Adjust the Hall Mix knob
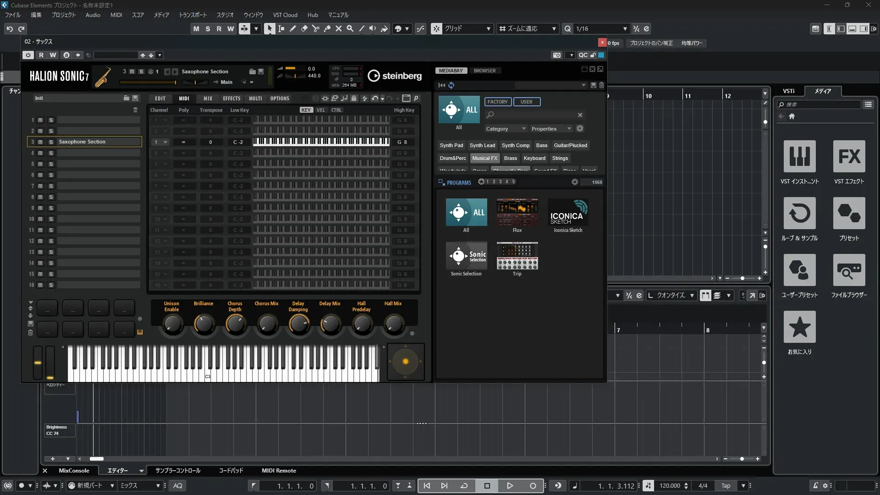Screen dimensions: 880x495 tap(393, 324)
